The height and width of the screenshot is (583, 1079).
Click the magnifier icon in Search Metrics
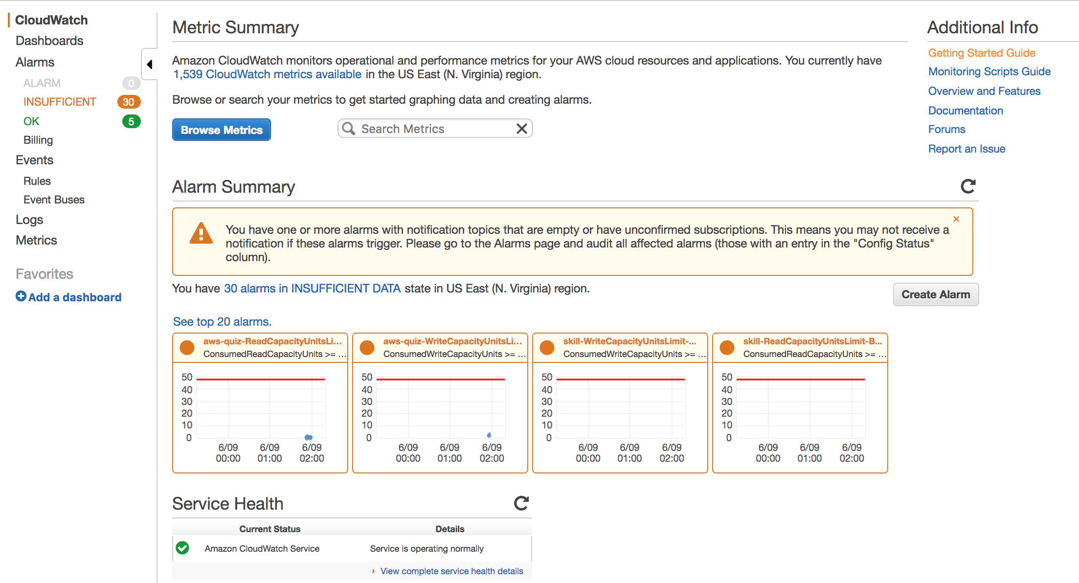coord(349,129)
